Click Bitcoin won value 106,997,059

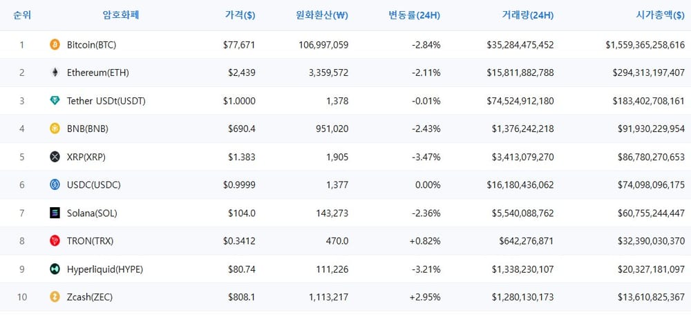tap(323, 44)
